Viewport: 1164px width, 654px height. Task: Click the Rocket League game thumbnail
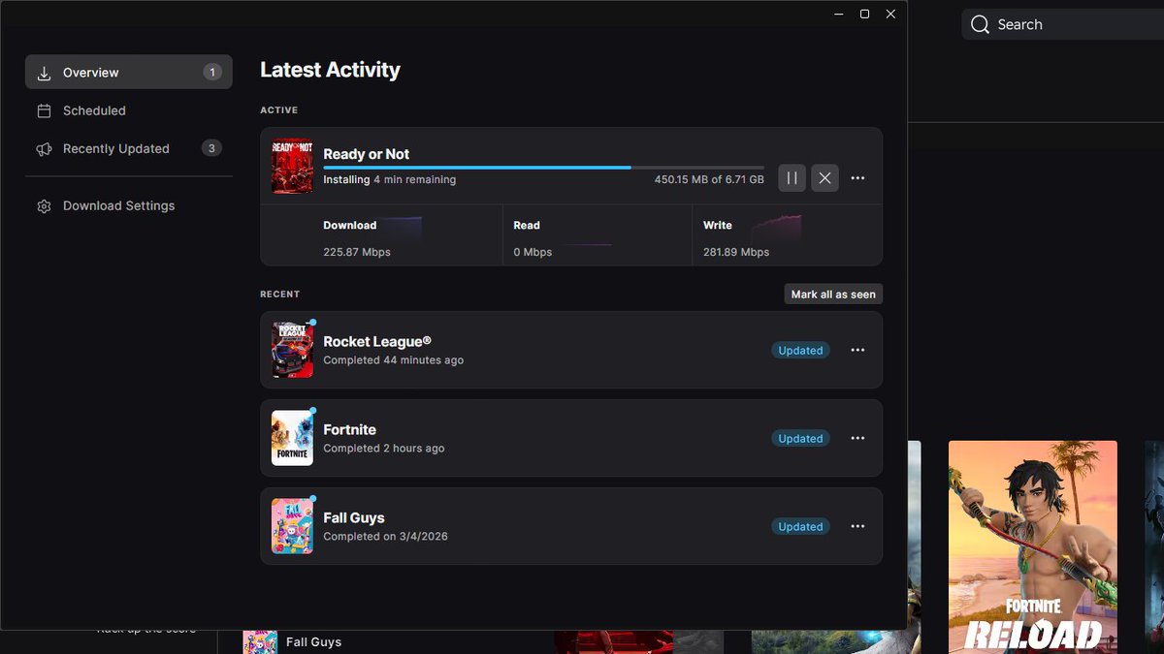pos(292,350)
